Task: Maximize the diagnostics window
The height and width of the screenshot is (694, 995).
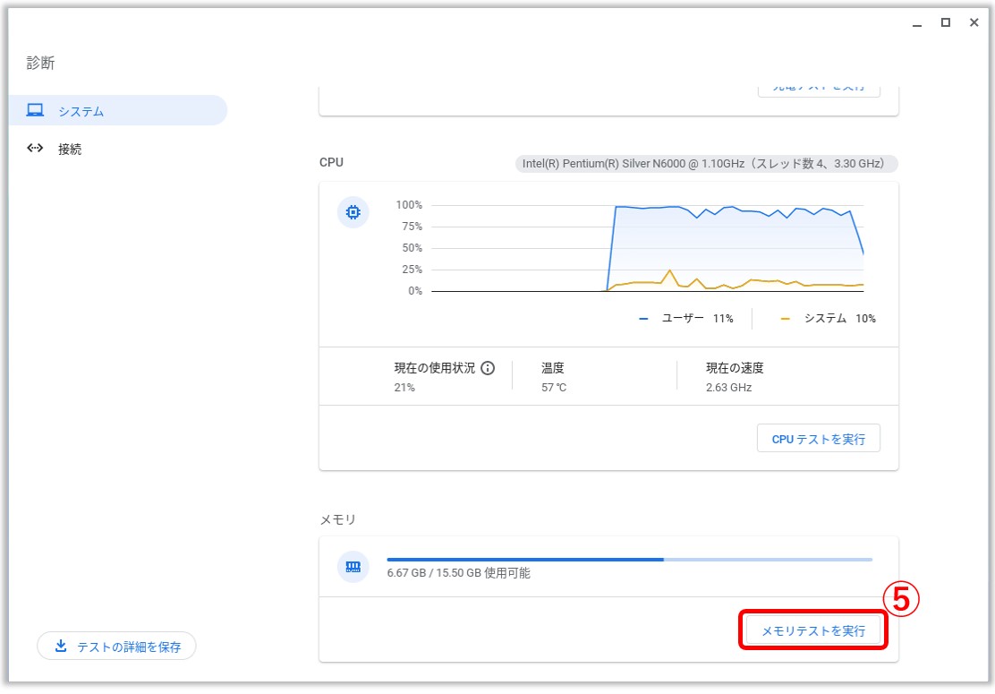Action: 945,23
